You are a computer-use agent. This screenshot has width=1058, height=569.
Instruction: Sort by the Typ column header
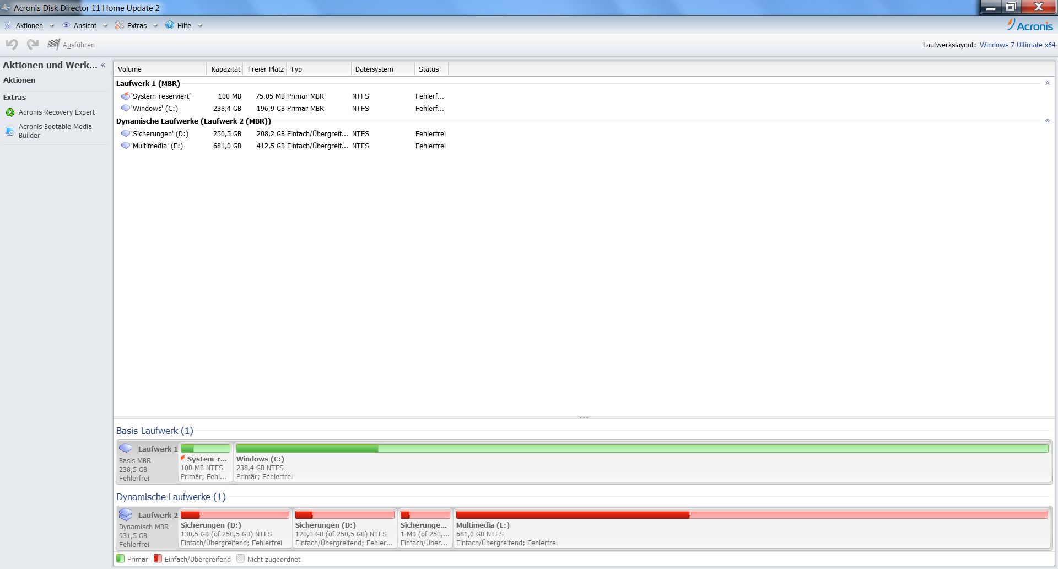pyautogui.click(x=319, y=69)
